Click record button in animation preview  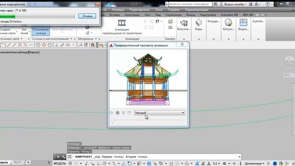118,113
